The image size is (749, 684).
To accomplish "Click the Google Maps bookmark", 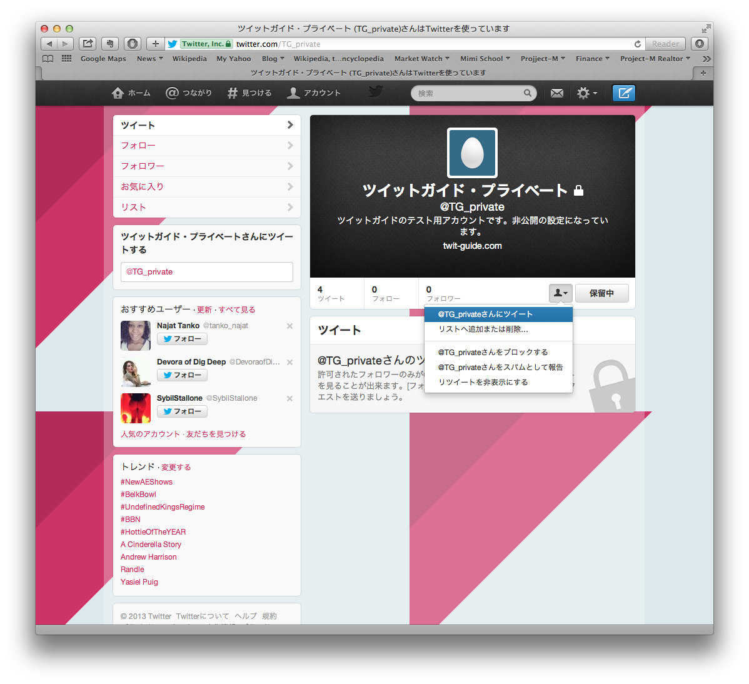I will 103,59.
